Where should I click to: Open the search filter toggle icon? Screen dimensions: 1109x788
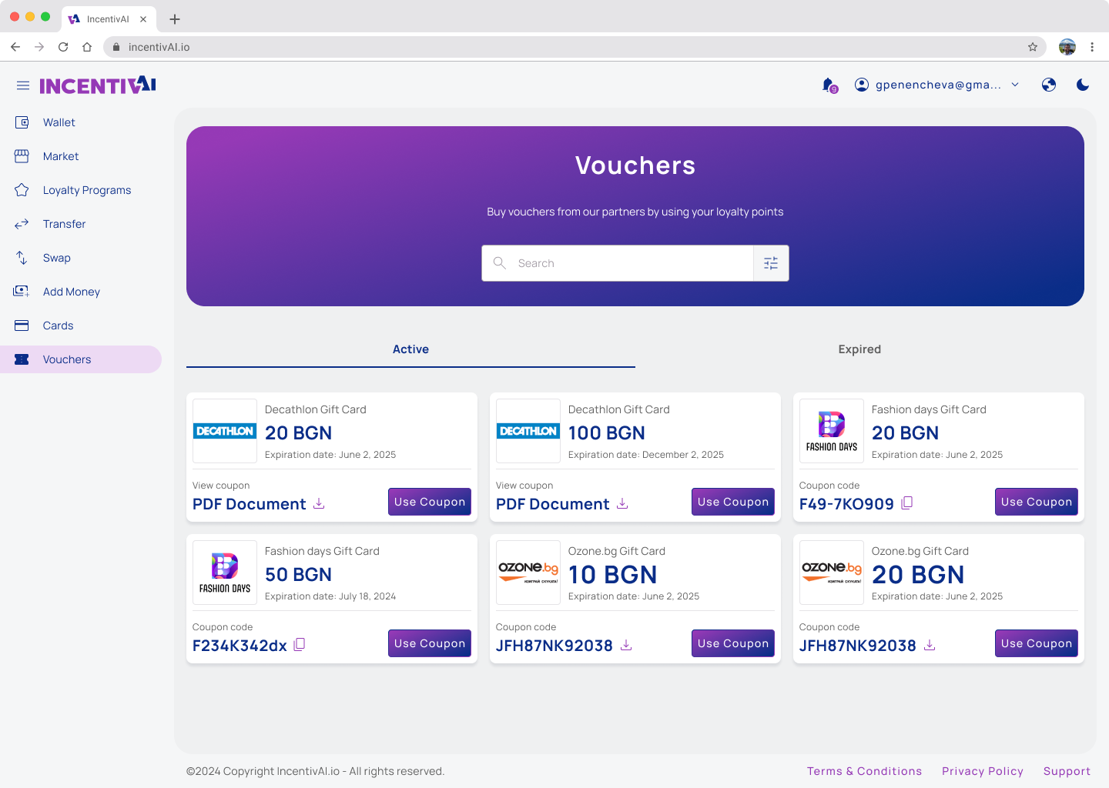(771, 262)
